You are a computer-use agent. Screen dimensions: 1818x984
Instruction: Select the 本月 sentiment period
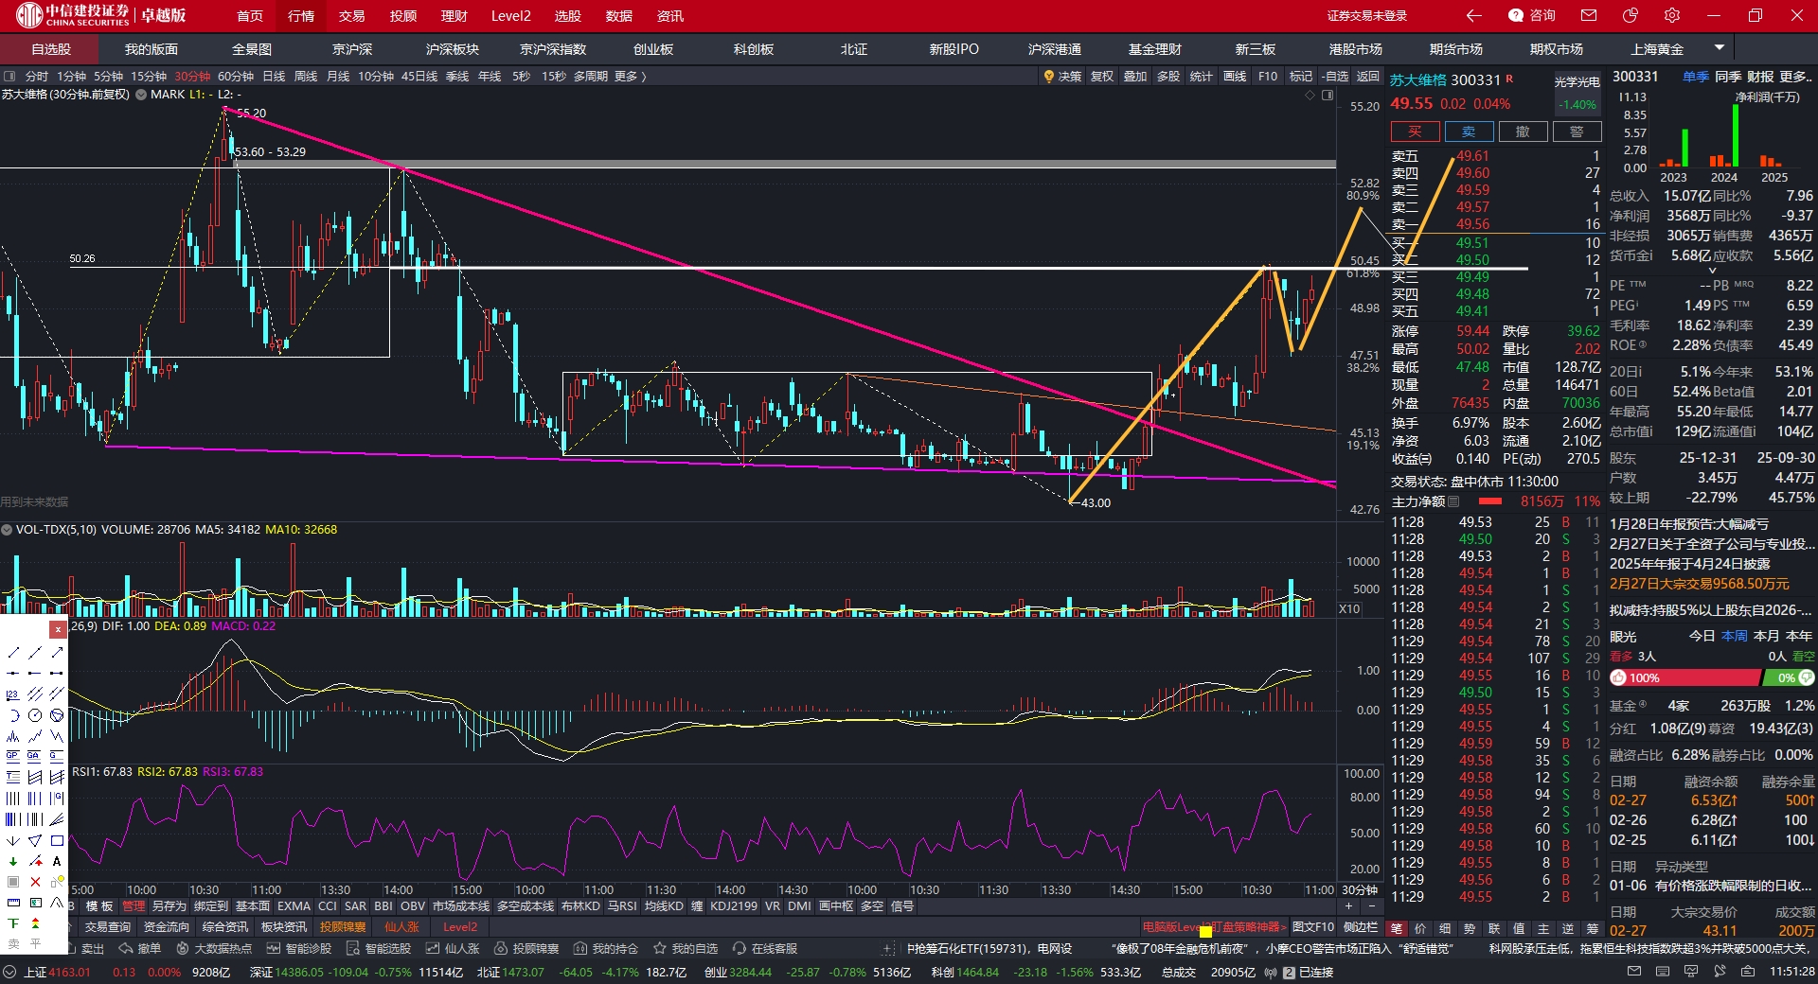coord(1767,636)
